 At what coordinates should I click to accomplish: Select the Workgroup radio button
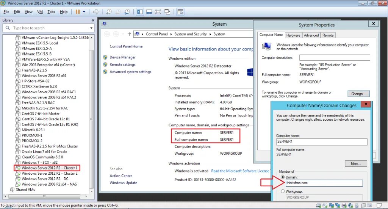click(x=283, y=191)
